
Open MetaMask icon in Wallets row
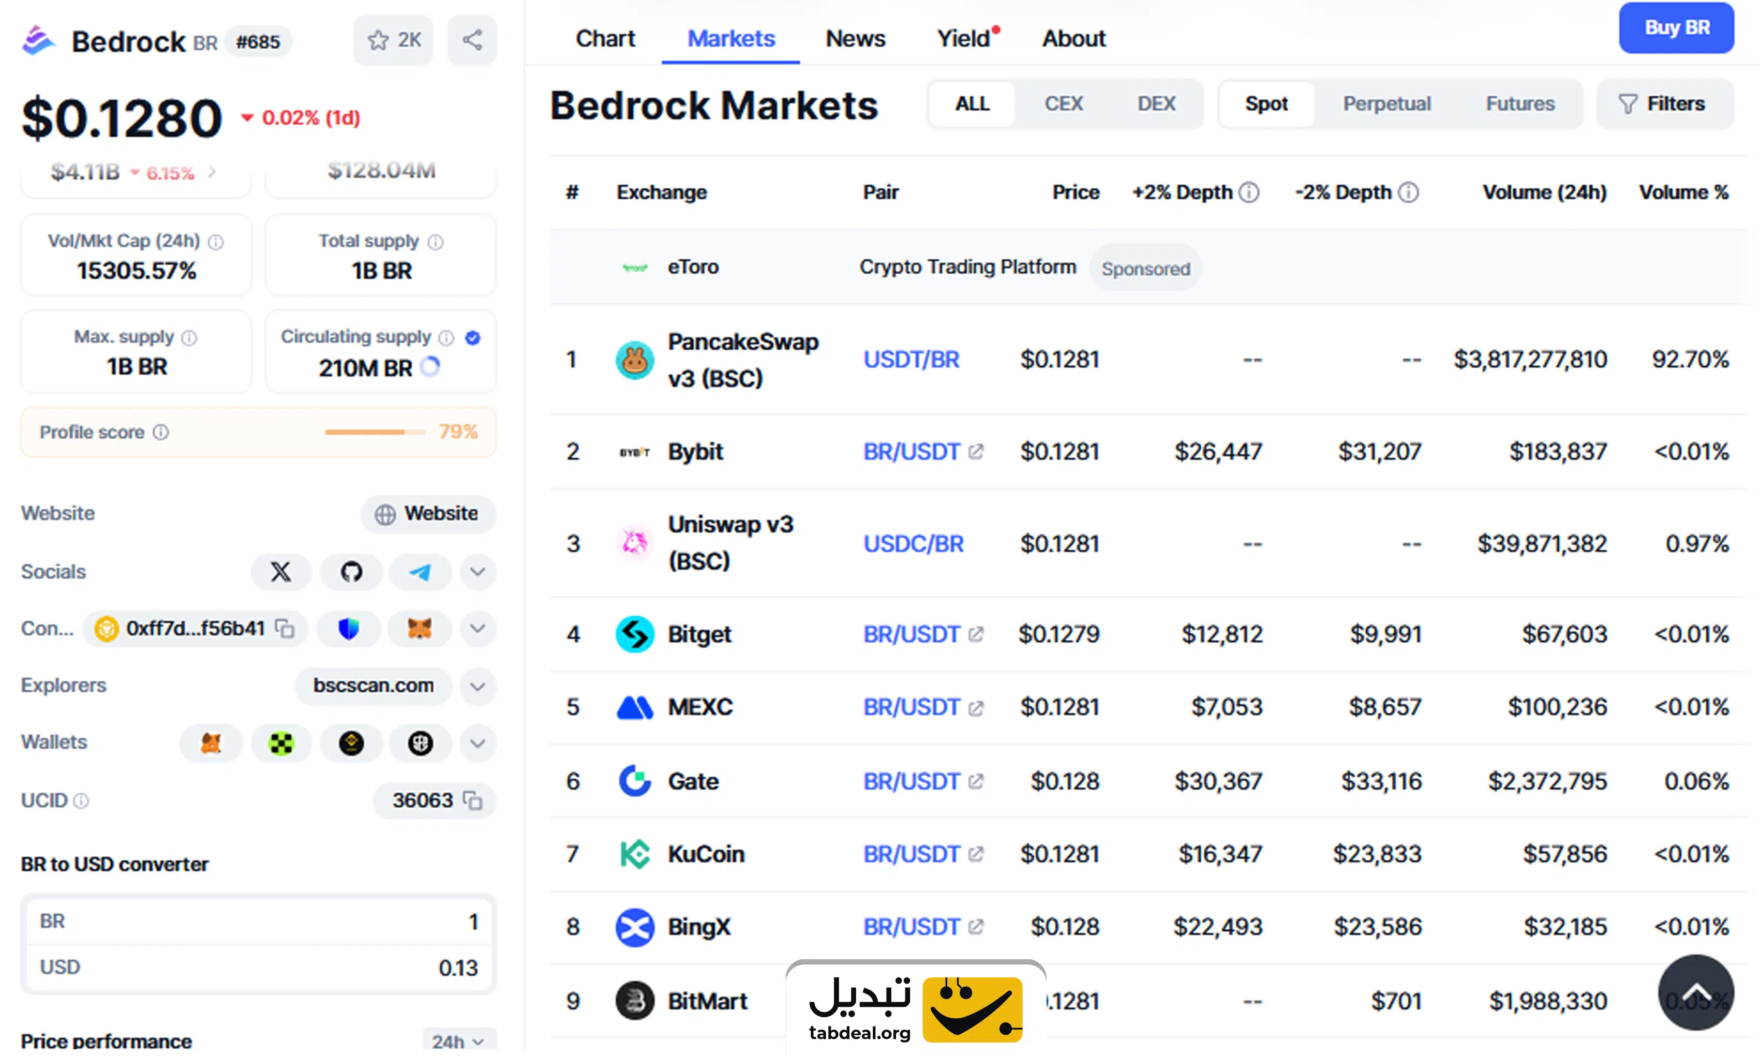click(211, 743)
